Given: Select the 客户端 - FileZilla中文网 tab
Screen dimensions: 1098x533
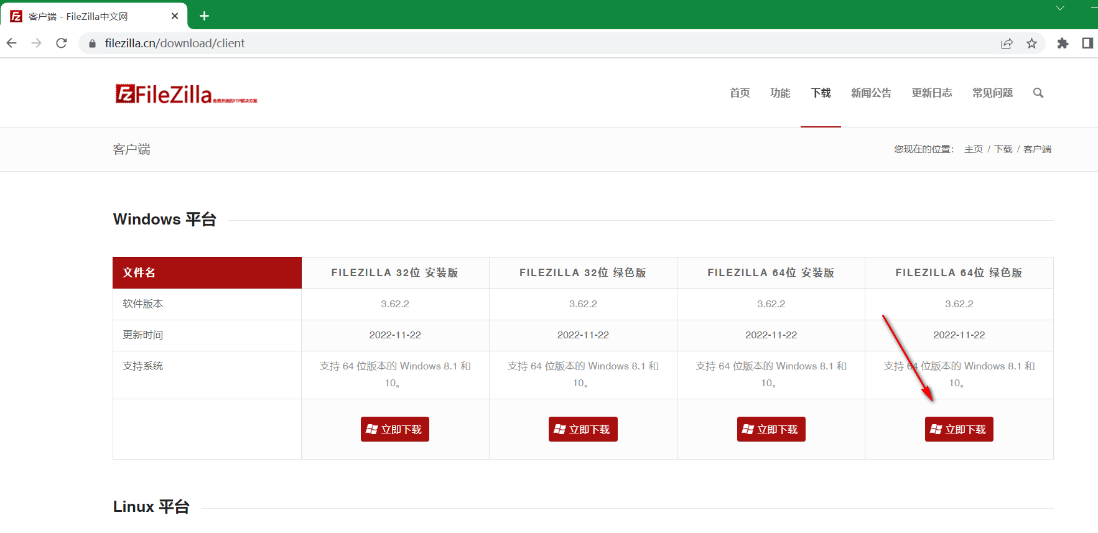Looking at the screenshot, I should (x=93, y=16).
